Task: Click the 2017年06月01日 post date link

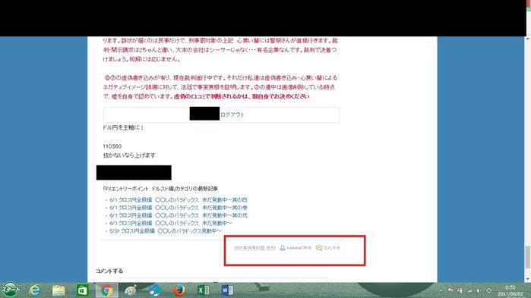Action: tap(254, 248)
